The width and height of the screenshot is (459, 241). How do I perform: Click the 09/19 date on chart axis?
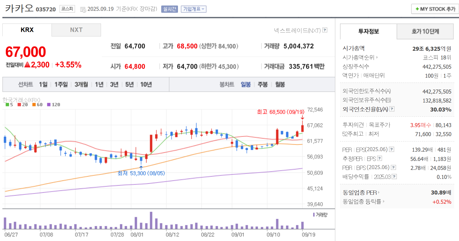(x=309, y=235)
